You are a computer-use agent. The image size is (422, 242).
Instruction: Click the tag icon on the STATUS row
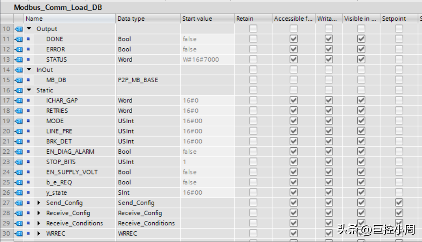[x=19, y=59]
